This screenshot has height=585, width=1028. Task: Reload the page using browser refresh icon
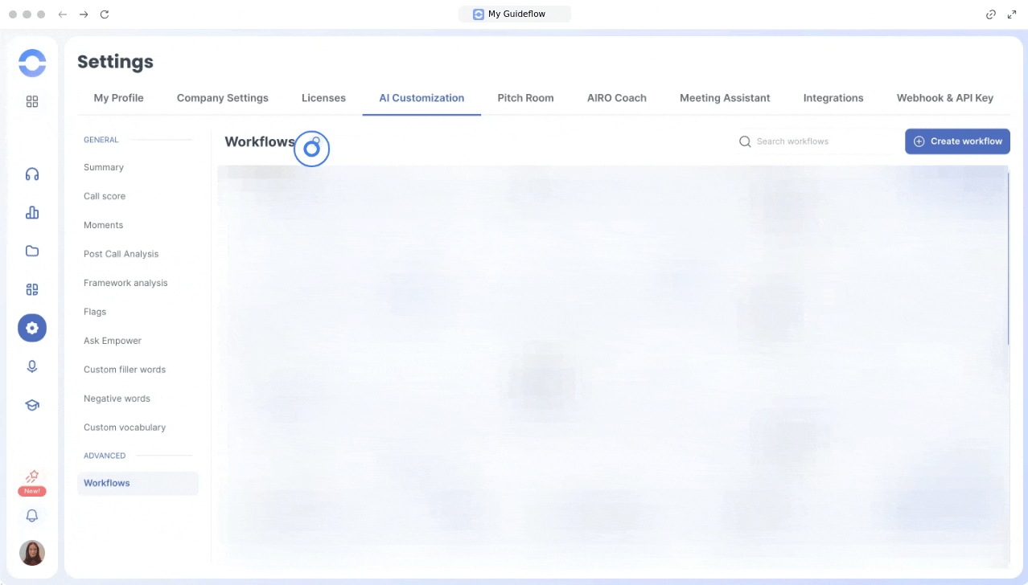105,14
